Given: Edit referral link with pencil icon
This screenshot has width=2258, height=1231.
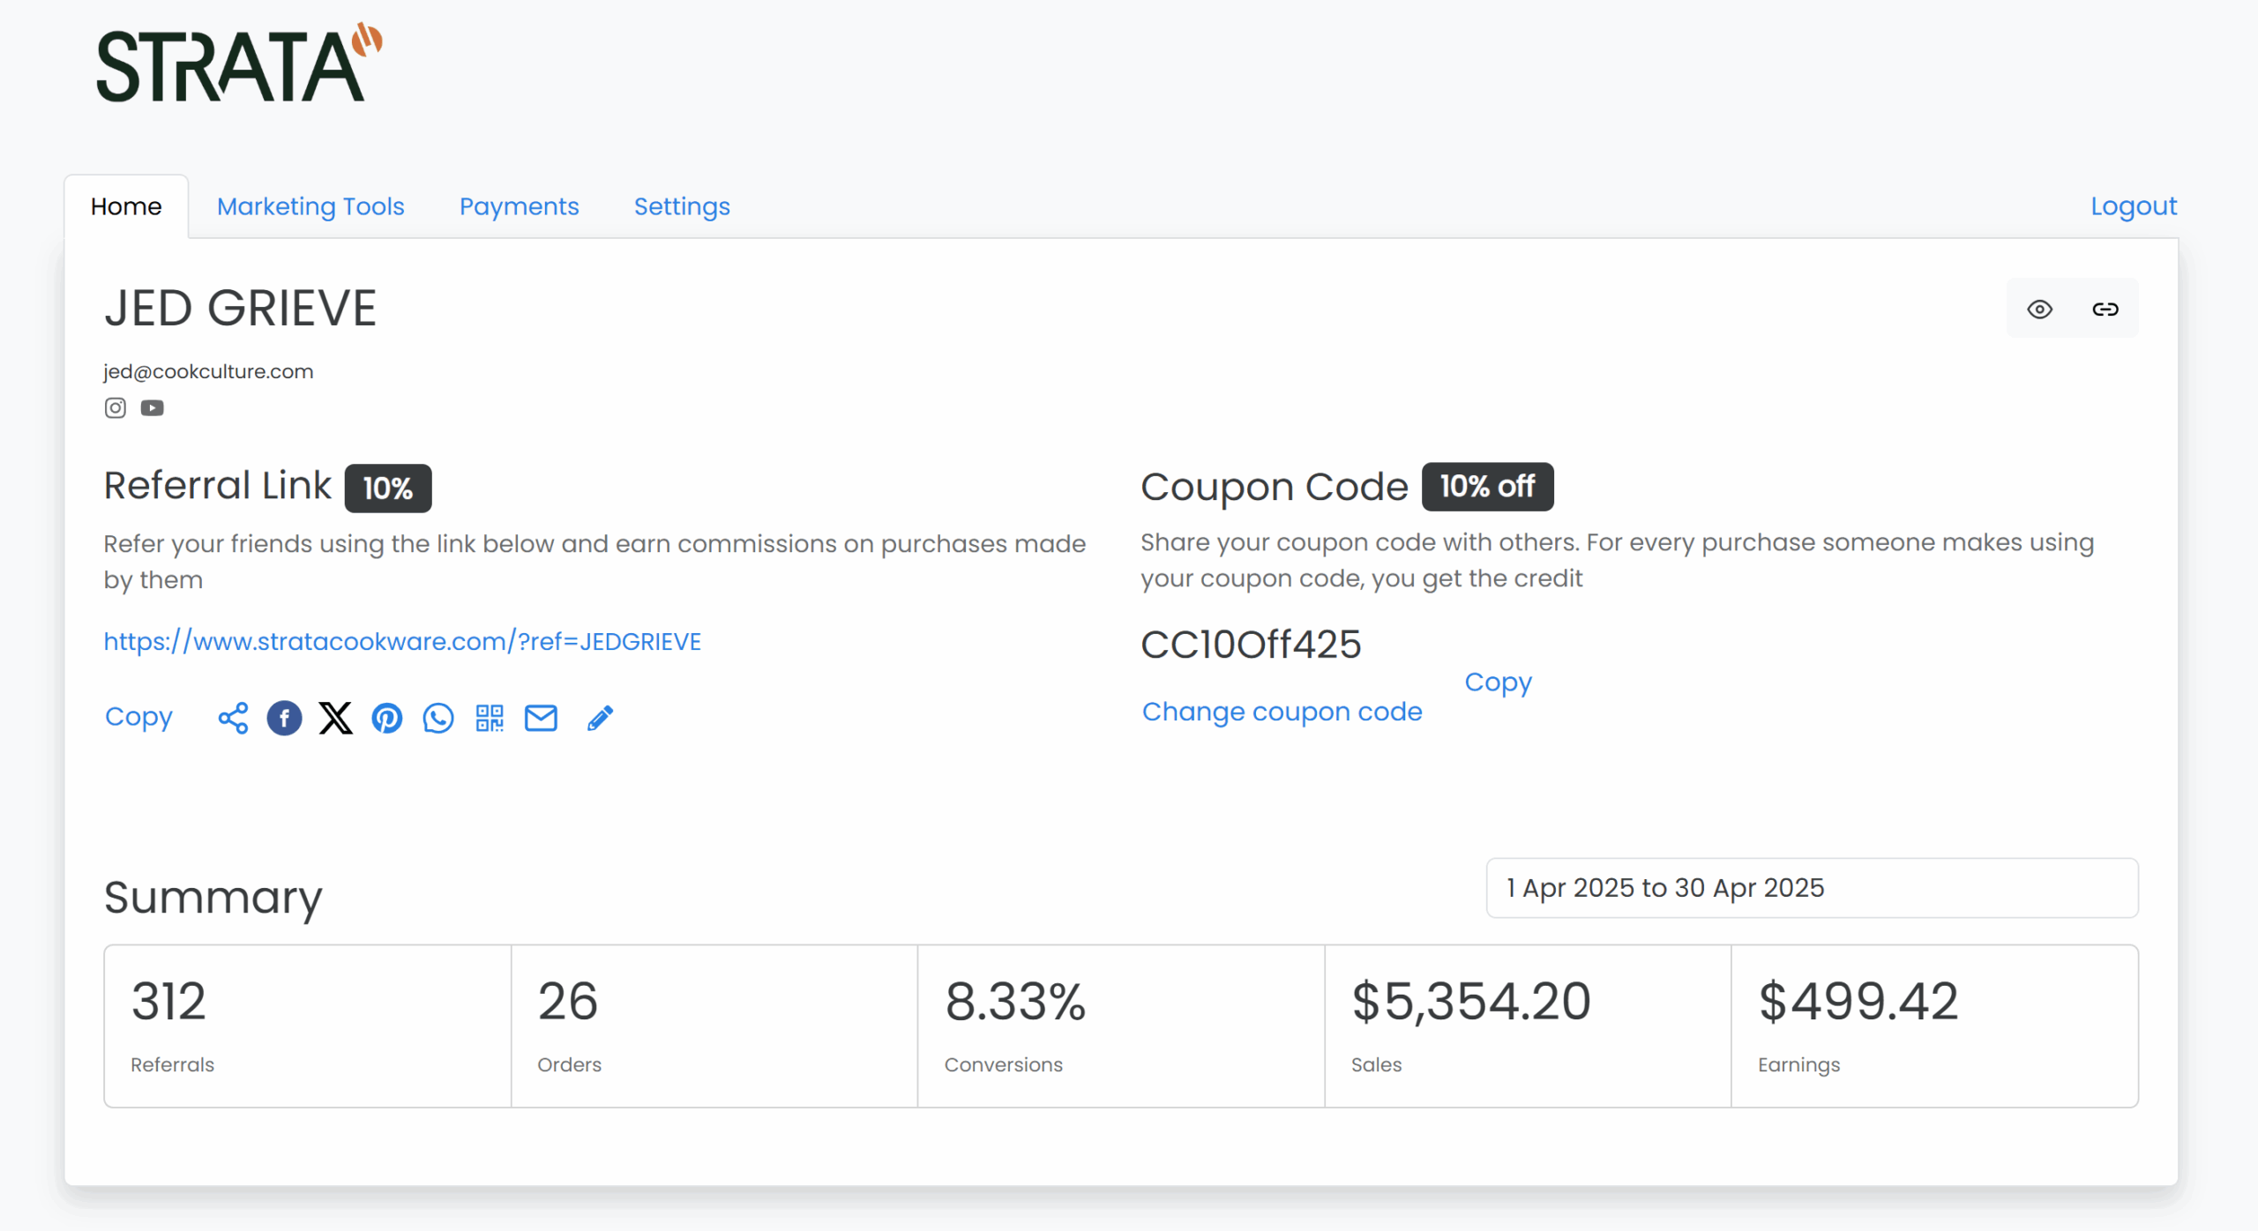Looking at the screenshot, I should click(x=600, y=718).
